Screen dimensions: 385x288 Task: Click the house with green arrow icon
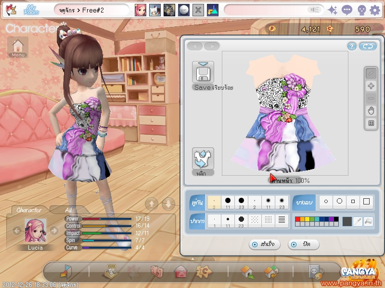[247, 272]
